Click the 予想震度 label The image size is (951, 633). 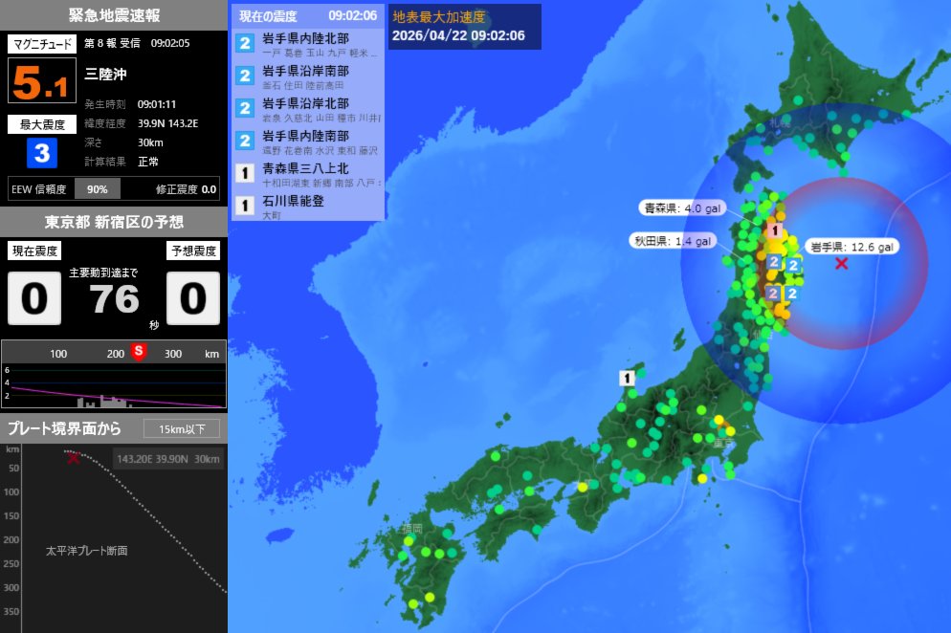(x=193, y=251)
